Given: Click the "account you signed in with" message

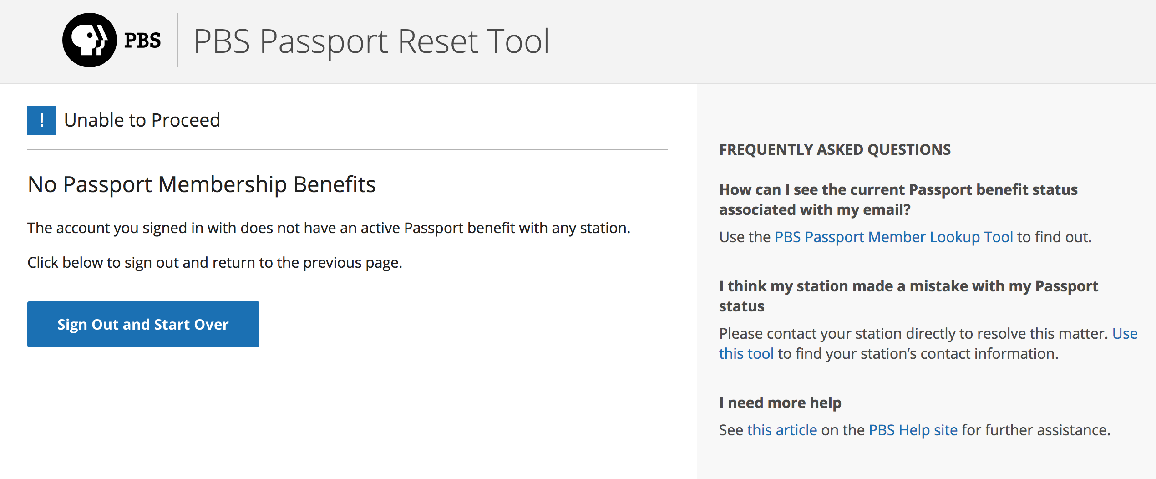Looking at the screenshot, I should pos(329,228).
